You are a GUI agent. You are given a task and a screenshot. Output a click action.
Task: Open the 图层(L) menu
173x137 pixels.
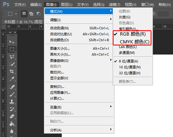pos(67,5)
